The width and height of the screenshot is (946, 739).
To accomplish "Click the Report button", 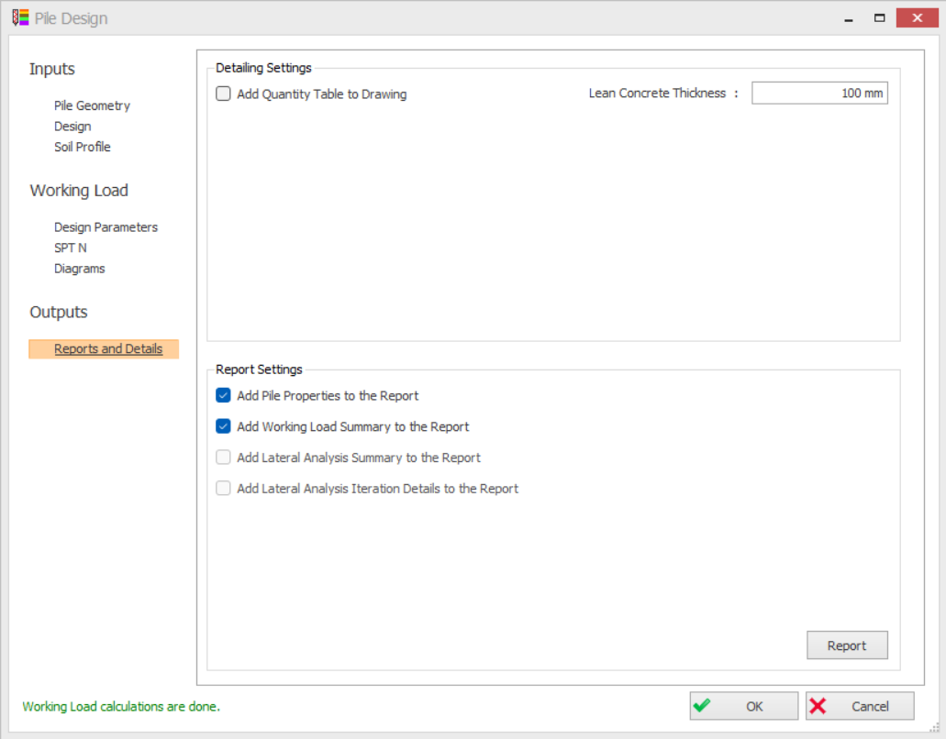I will click(x=847, y=645).
